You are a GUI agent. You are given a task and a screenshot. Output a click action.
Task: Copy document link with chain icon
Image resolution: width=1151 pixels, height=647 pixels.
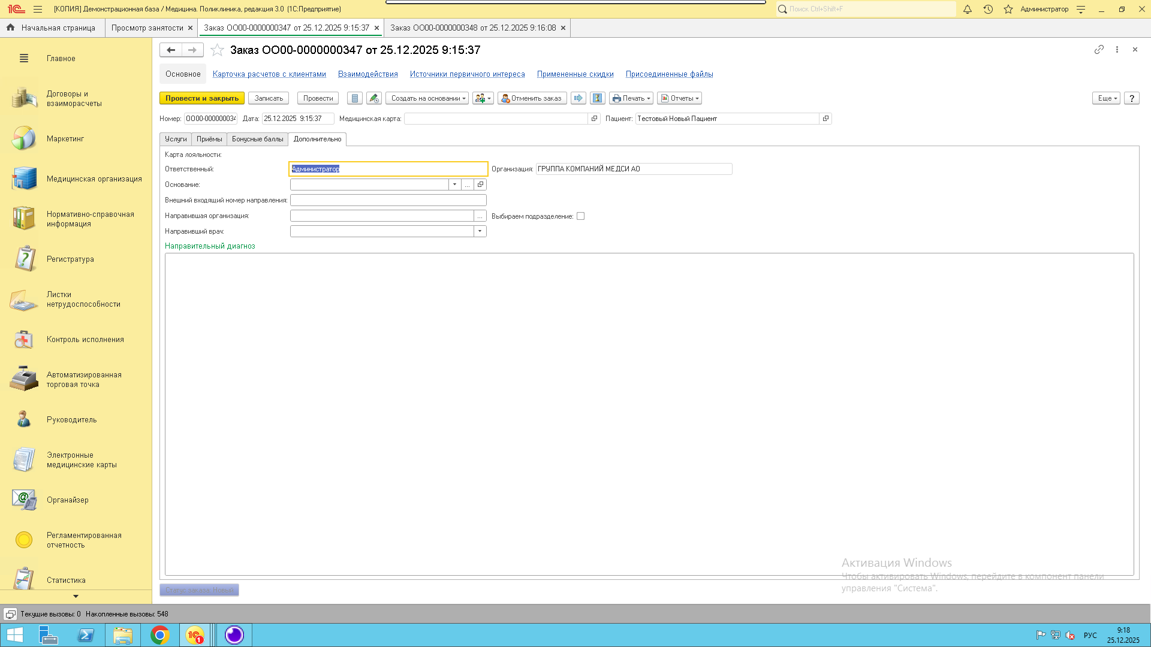point(1099,50)
